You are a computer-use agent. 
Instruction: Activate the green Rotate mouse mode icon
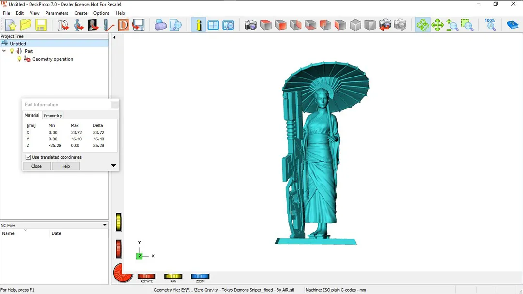click(423, 25)
